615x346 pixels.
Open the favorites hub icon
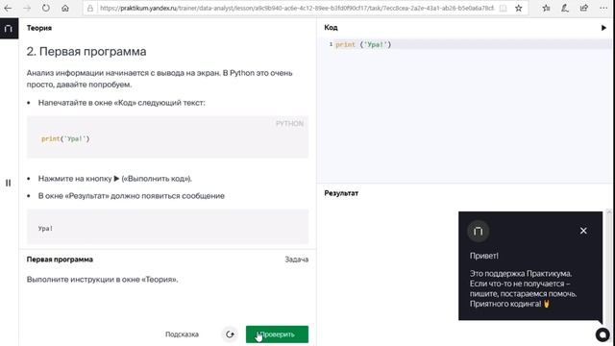[x=546, y=8]
